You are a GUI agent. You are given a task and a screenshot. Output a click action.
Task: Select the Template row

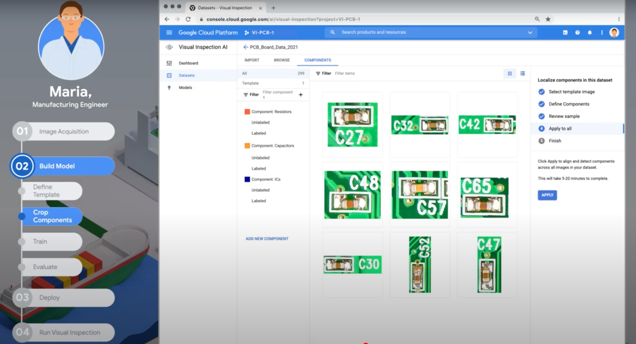[273, 83]
